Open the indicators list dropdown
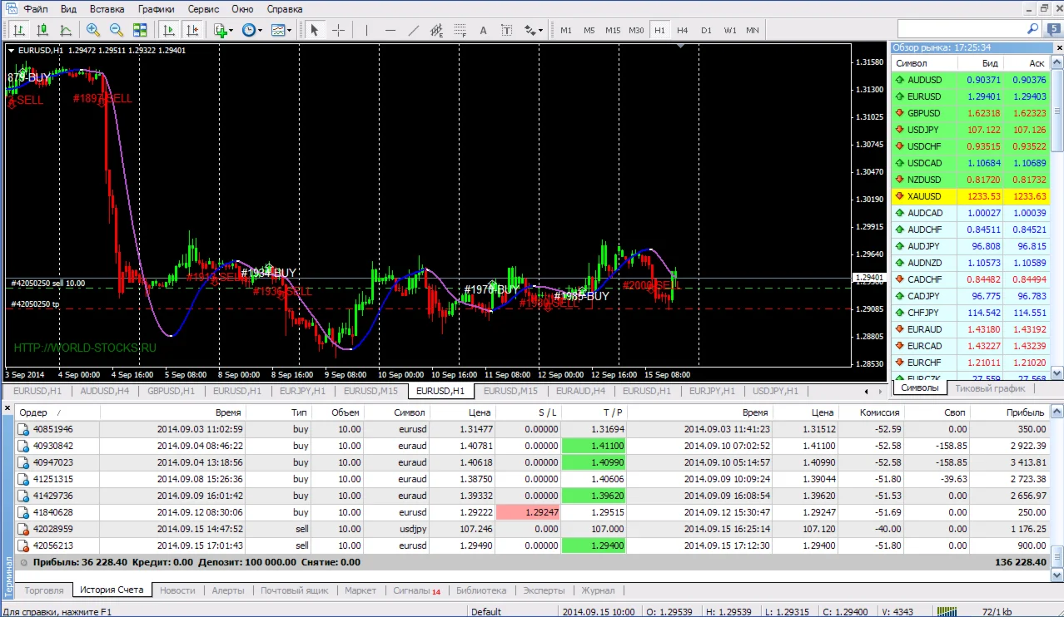 pos(231,30)
